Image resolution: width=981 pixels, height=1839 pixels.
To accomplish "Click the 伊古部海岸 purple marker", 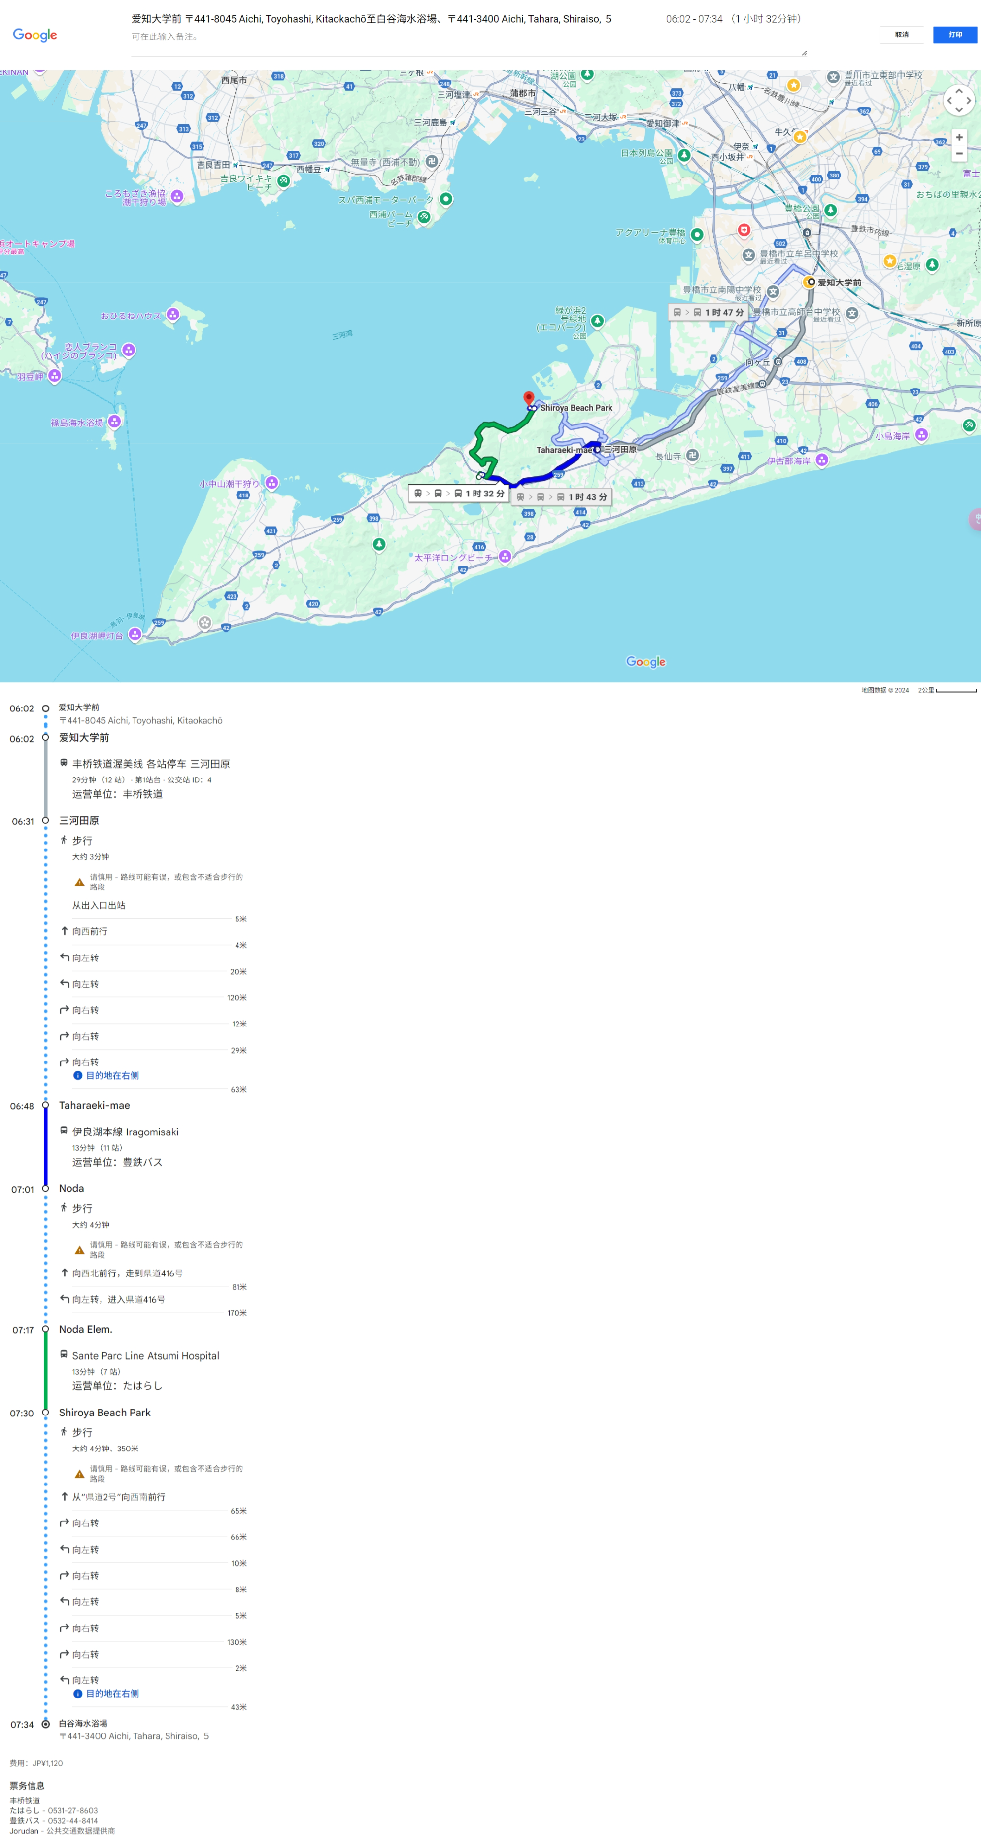I will pyautogui.click(x=822, y=460).
